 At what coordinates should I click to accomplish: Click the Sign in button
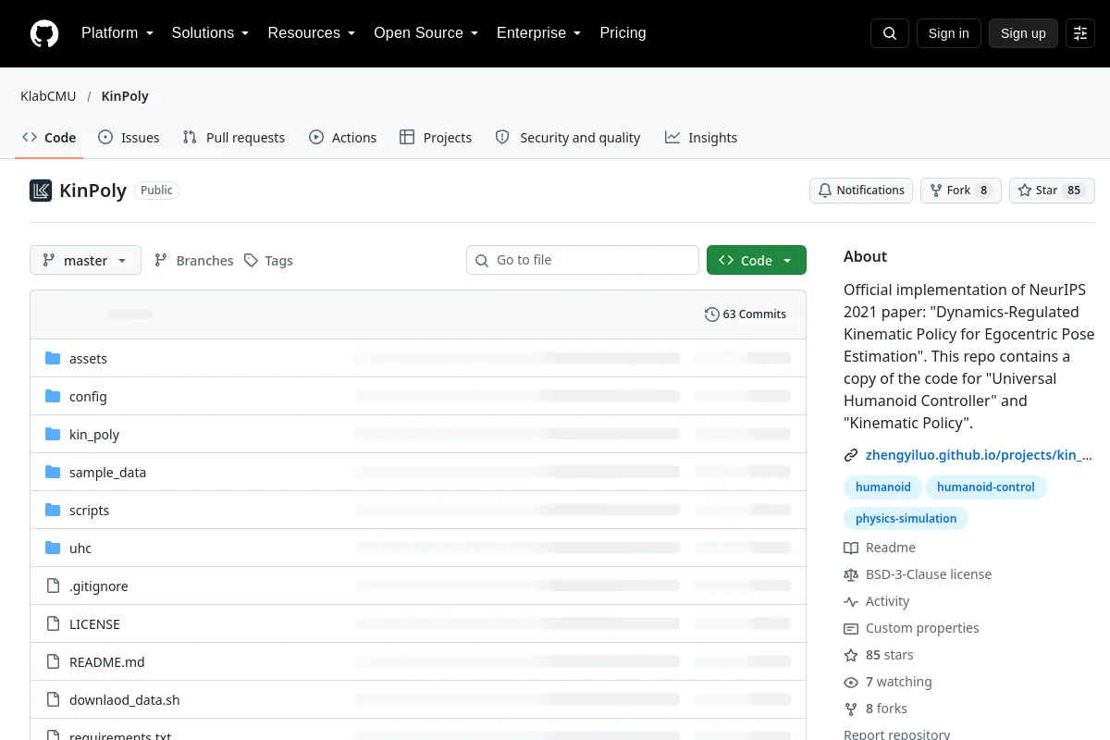pos(948,33)
